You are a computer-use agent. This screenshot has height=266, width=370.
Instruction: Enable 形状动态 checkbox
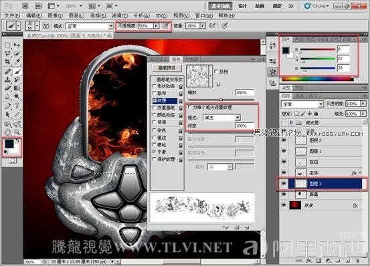point(155,86)
